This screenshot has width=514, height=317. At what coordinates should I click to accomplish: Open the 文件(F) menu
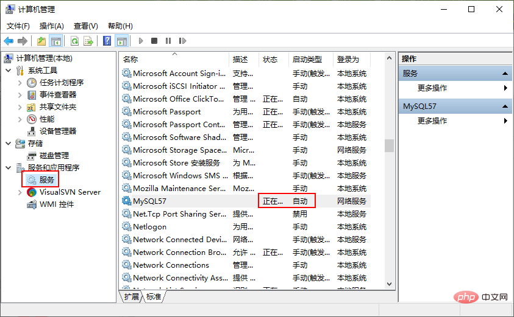[x=18, y=26]
